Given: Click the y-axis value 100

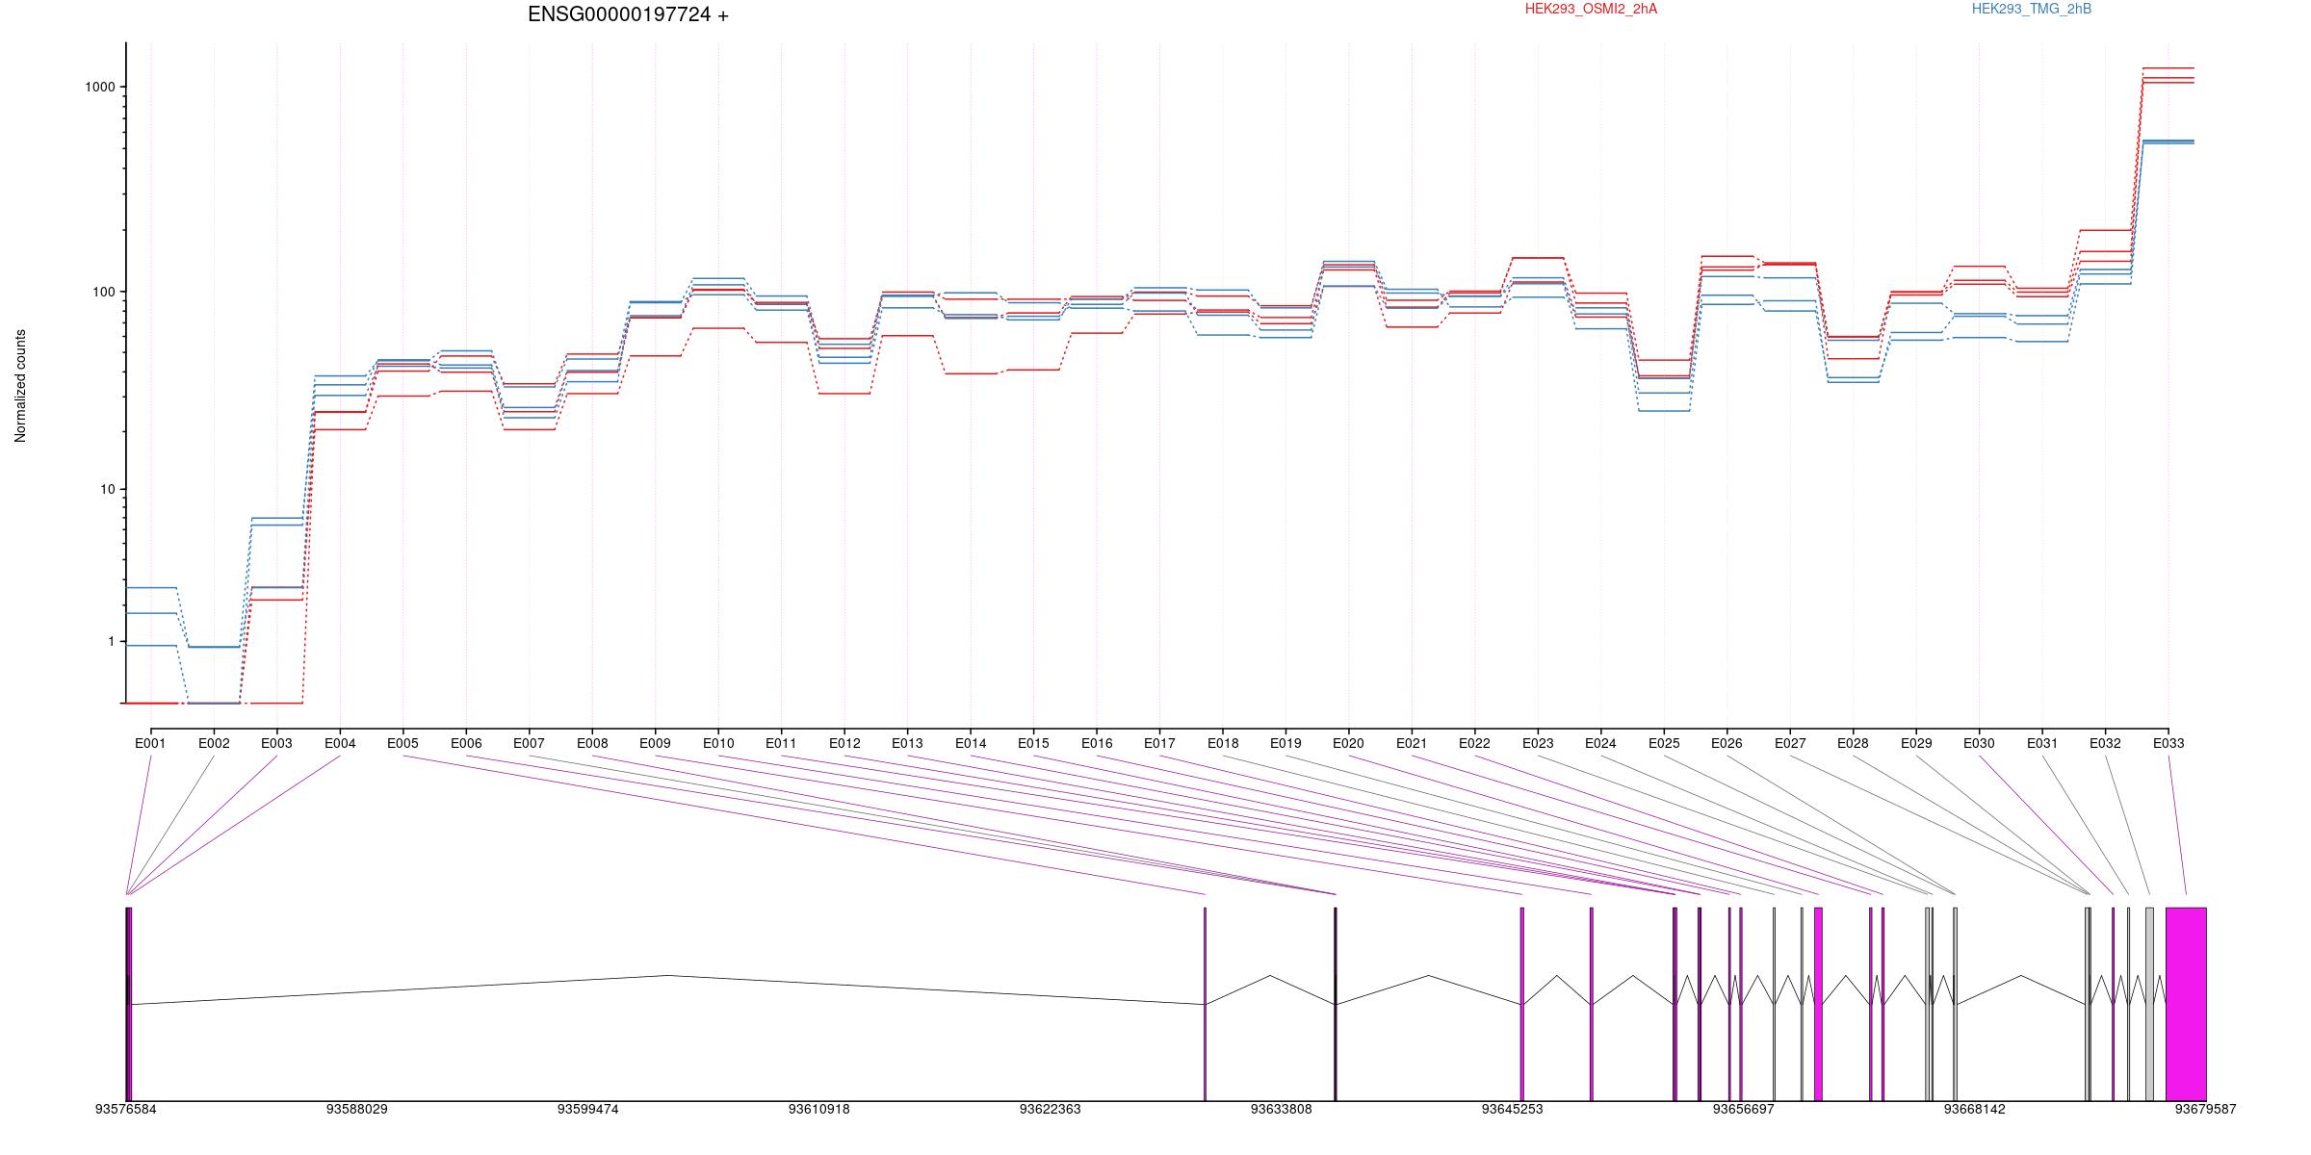Looking at the screenshot, I should (x=104, y=292).
